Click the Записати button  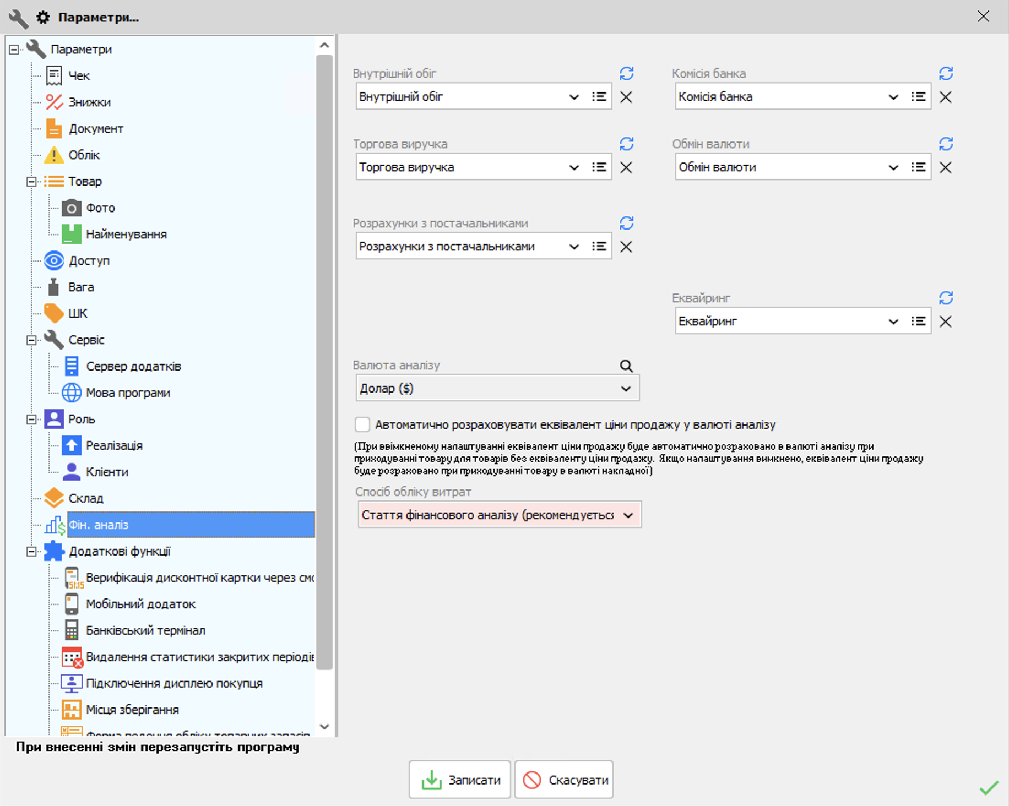pyautogui.click(x=460, y=780)
